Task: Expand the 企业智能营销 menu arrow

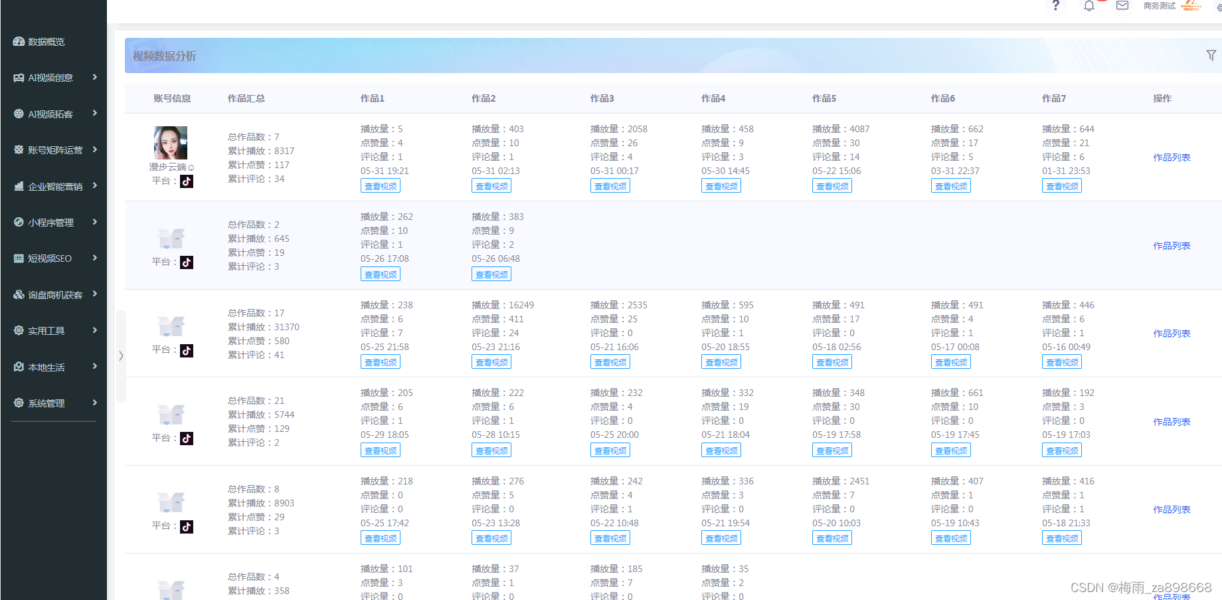Action: 95,185
